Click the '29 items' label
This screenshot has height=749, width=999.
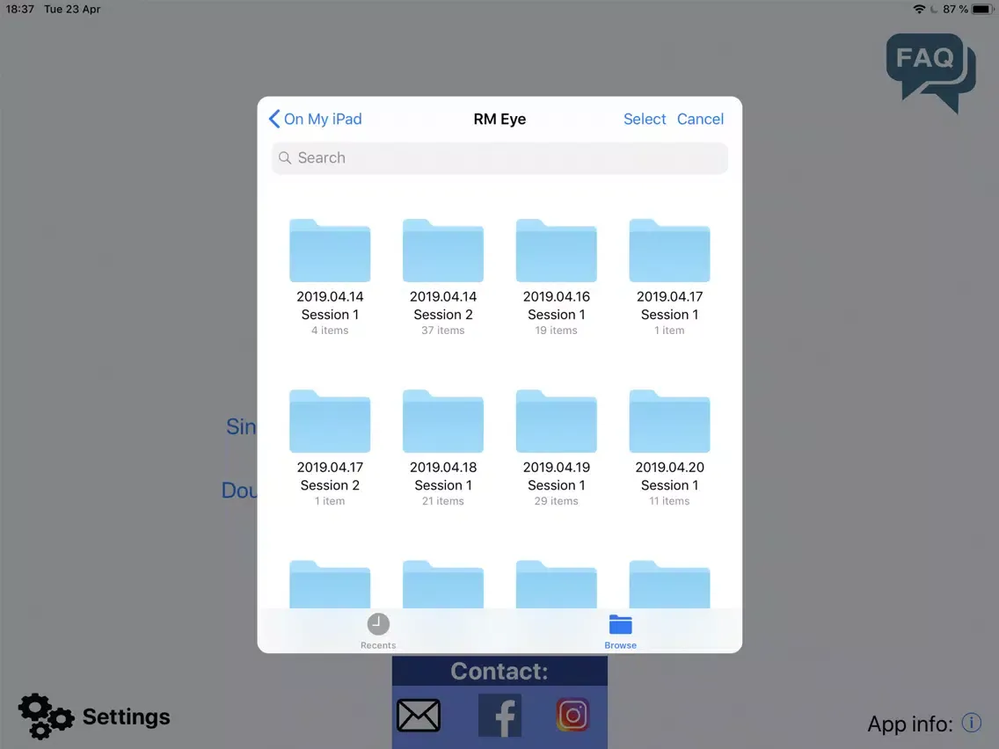556,500
